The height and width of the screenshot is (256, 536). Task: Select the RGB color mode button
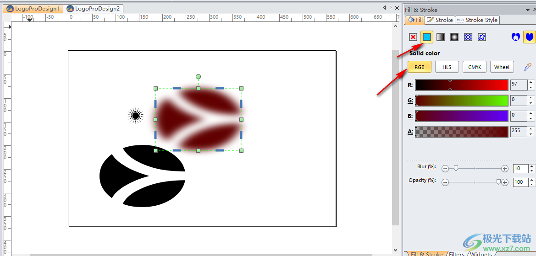click(x=420, y=67)
